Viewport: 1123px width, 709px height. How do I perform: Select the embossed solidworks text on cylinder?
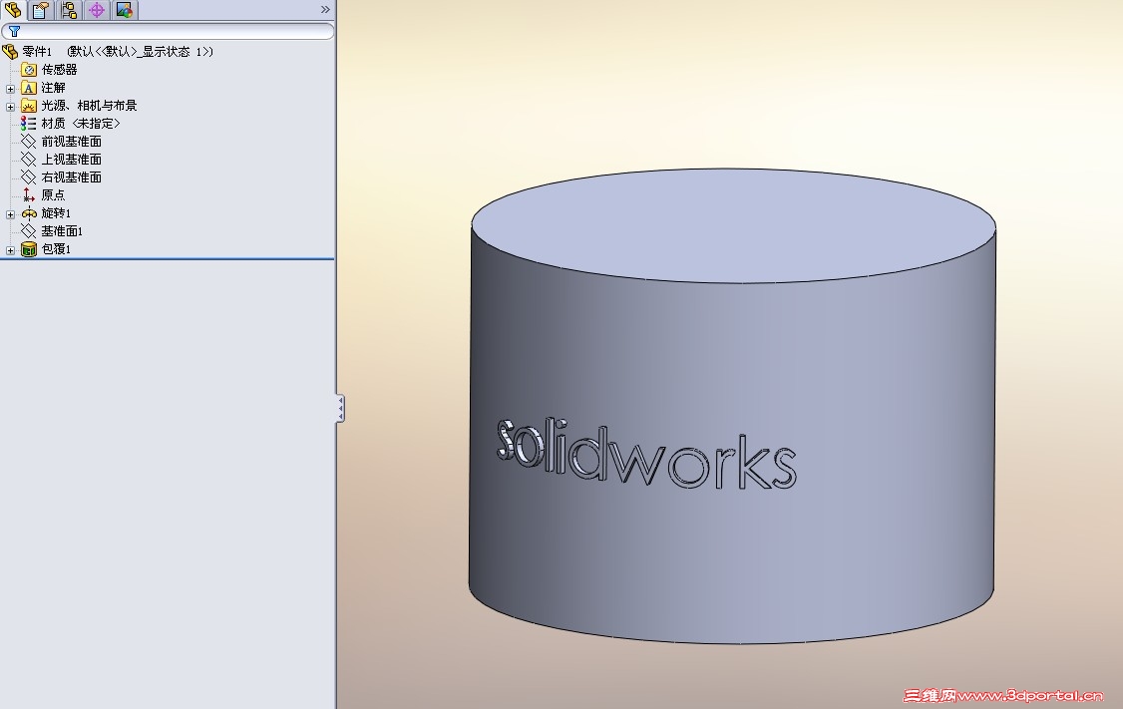(646, 455)
